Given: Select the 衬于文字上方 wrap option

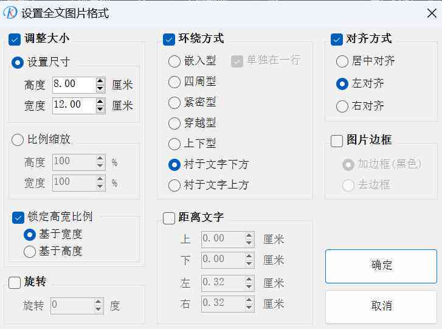Looking at the screenshot, I should tap(174, 185).
